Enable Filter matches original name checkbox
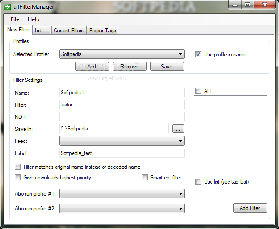Image resolution: width=279 pixels, height=229 pixels. pyautogui.click(x=18, y=167)
